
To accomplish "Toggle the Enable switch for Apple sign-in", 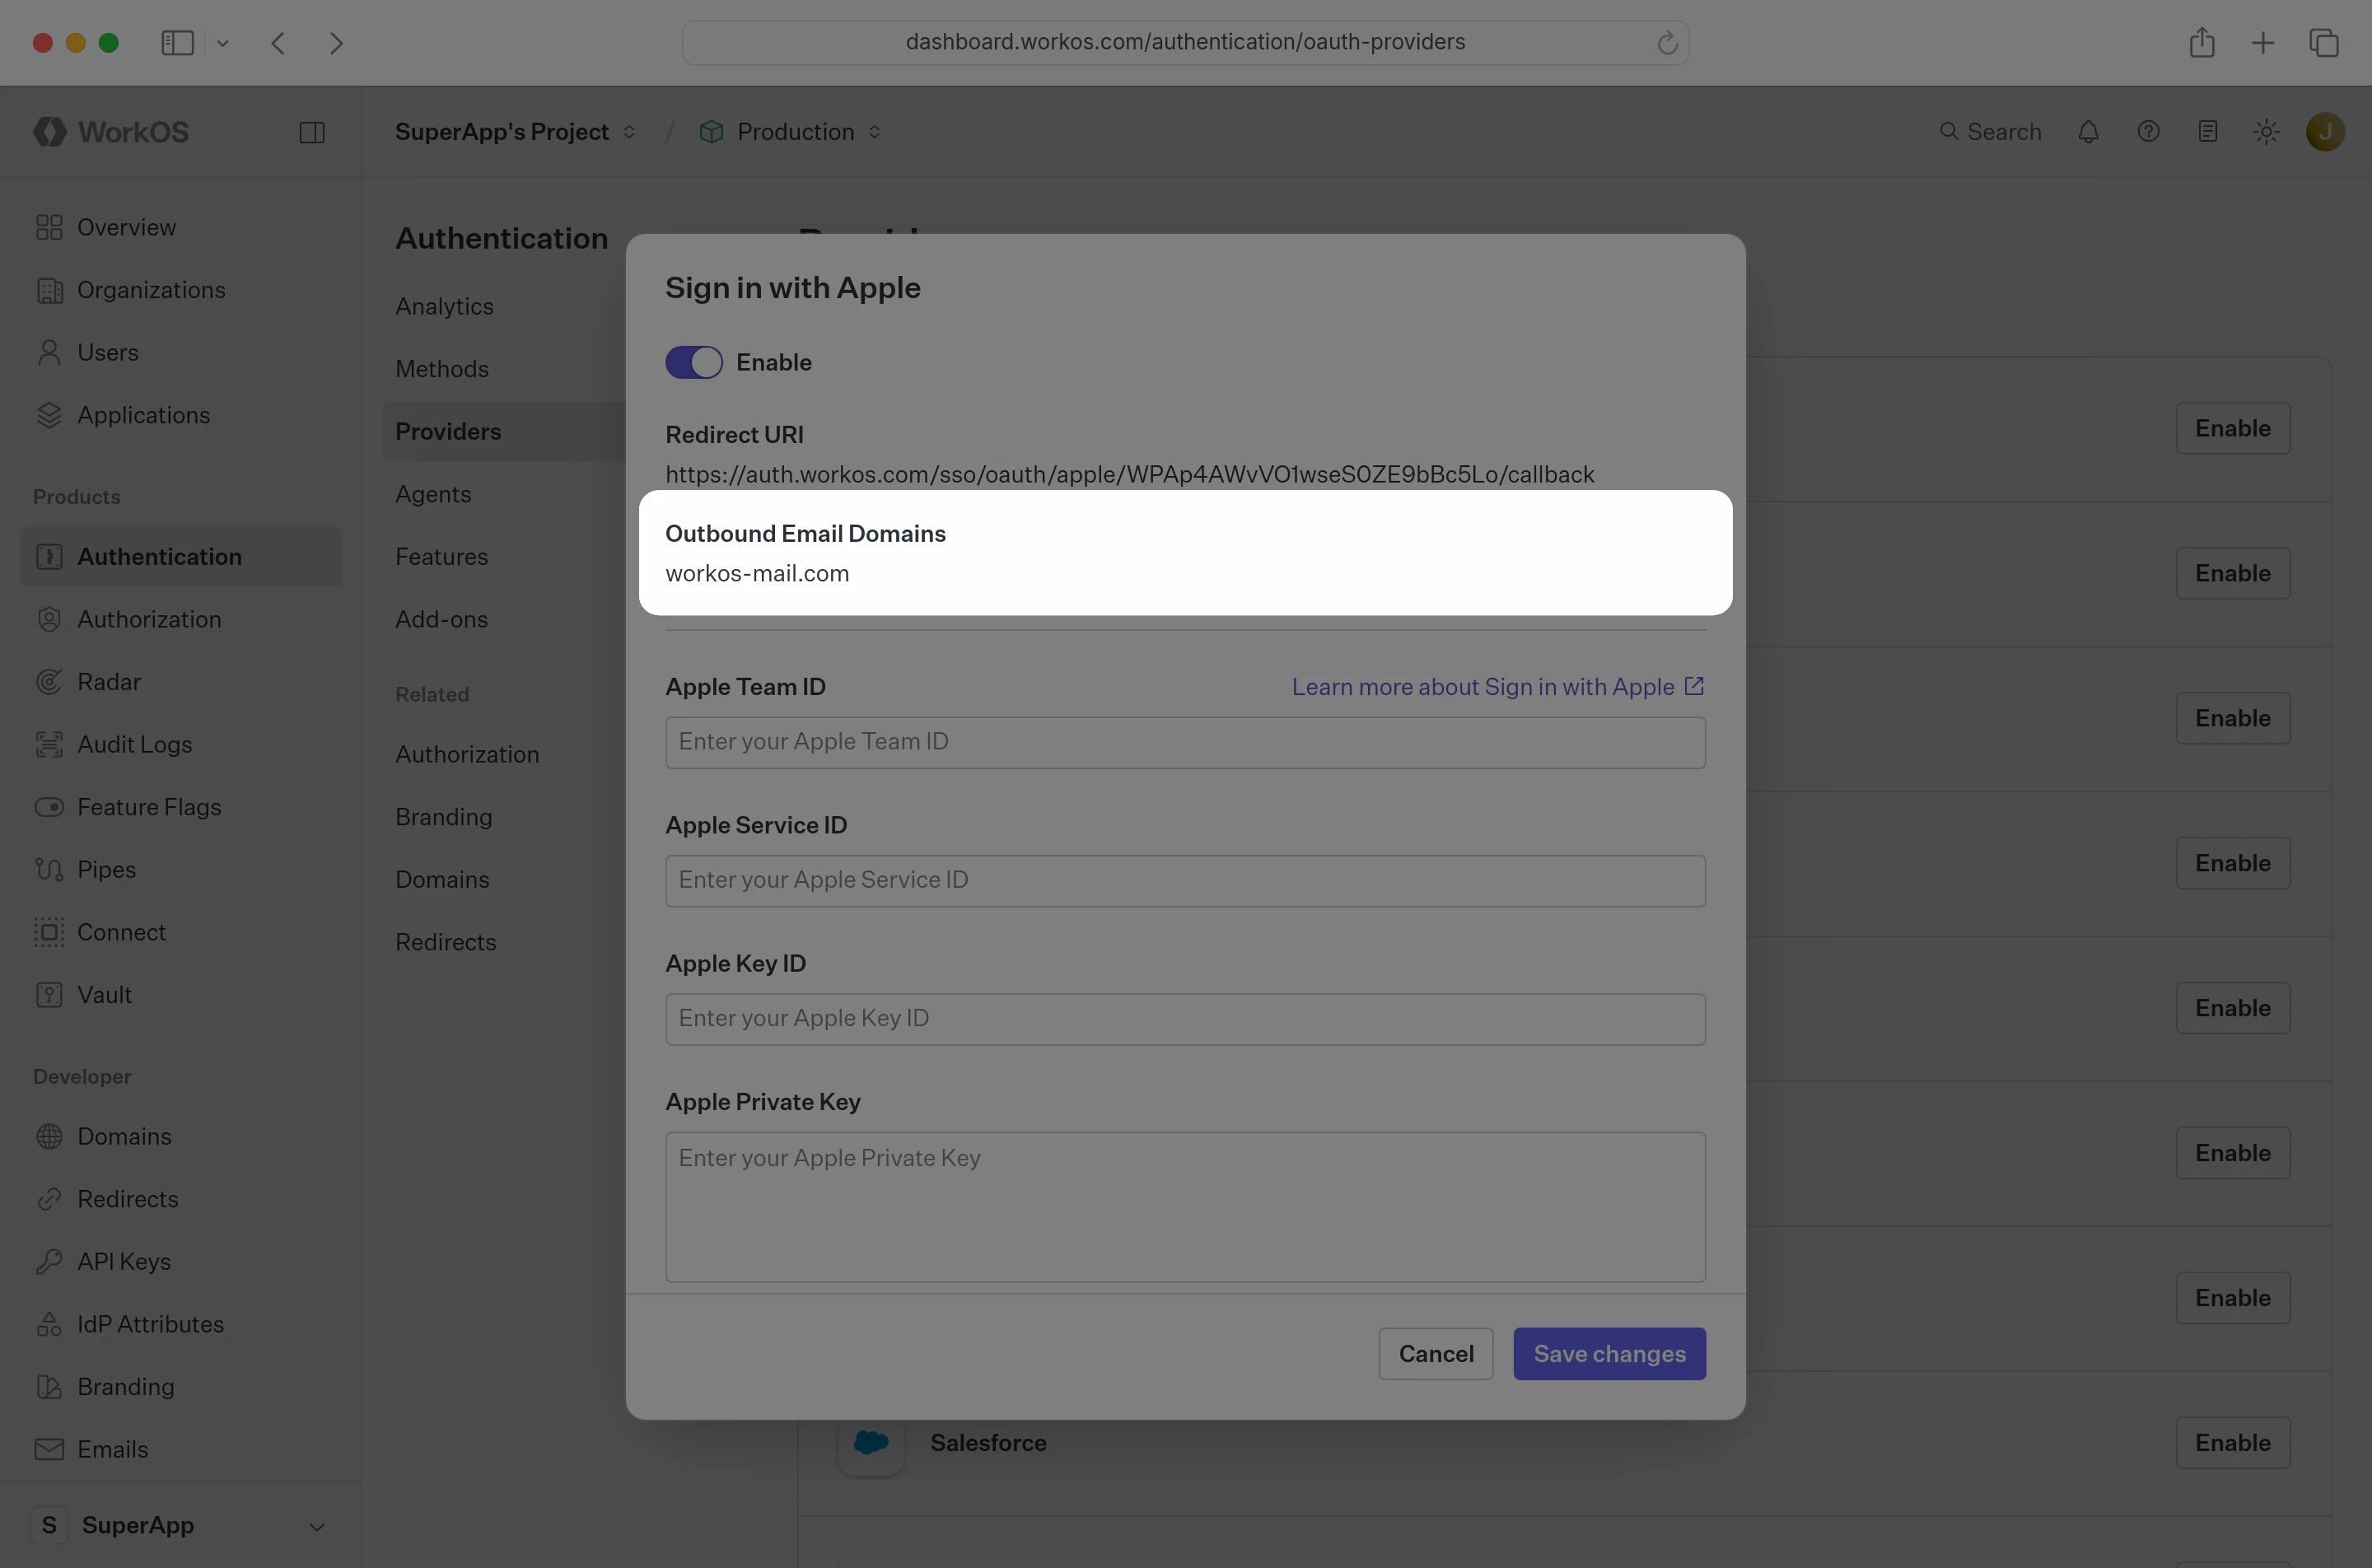I will coord(693,362).
